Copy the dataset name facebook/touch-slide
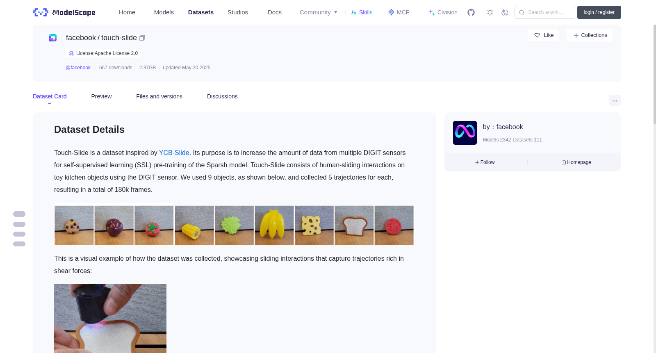This screenshot has width=656, height=353. click(x=142, y=38)
